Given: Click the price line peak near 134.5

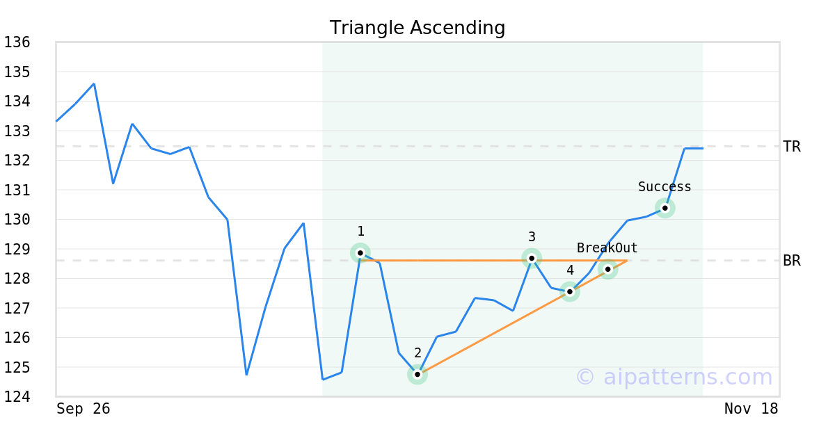Looking at the screenshot, I should click(x=94, y=84).
